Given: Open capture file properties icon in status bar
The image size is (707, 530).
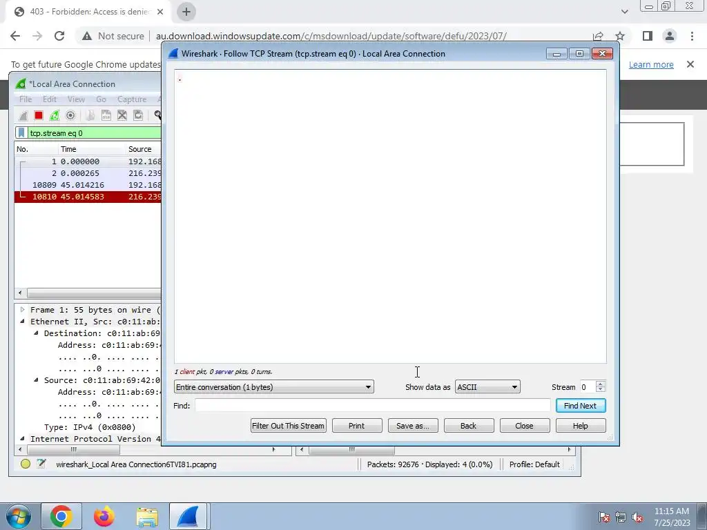Looking at the screenshot, I should [41, 464].
